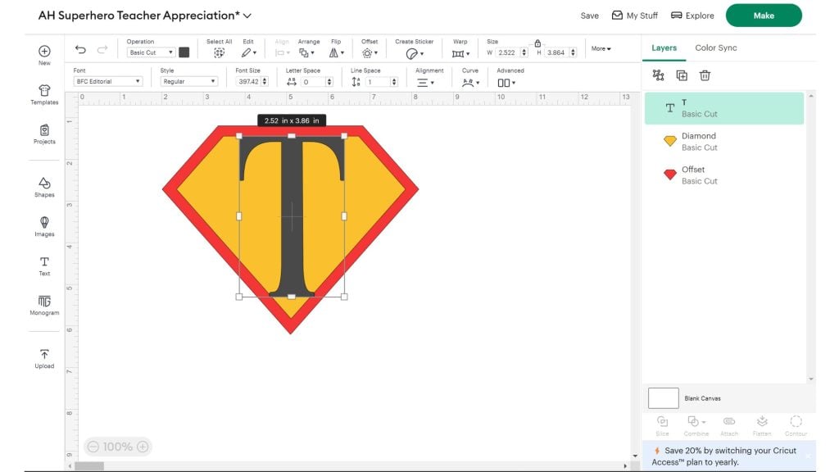Click the height H size field
The height and width of the screenshot is (472, 839).
[556, 52]
